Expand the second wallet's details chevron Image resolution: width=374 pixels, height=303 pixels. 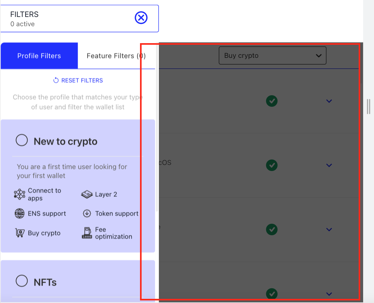click(x=329, y=165)
